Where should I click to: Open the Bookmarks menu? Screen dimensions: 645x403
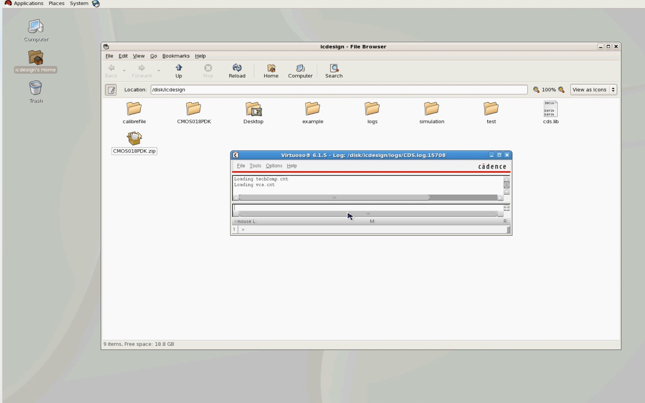[176, 56]
